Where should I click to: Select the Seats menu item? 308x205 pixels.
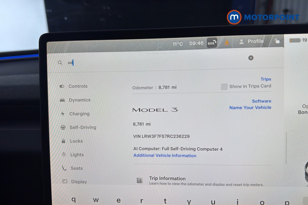pyautogui.click(x=76, y=168)
